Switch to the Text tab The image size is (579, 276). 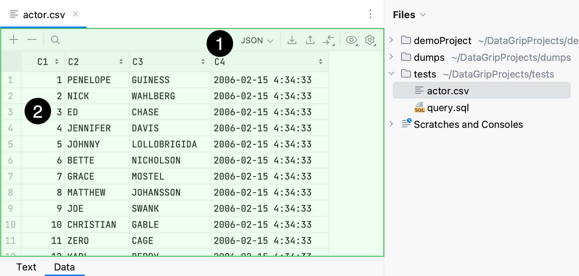(26, 267)
